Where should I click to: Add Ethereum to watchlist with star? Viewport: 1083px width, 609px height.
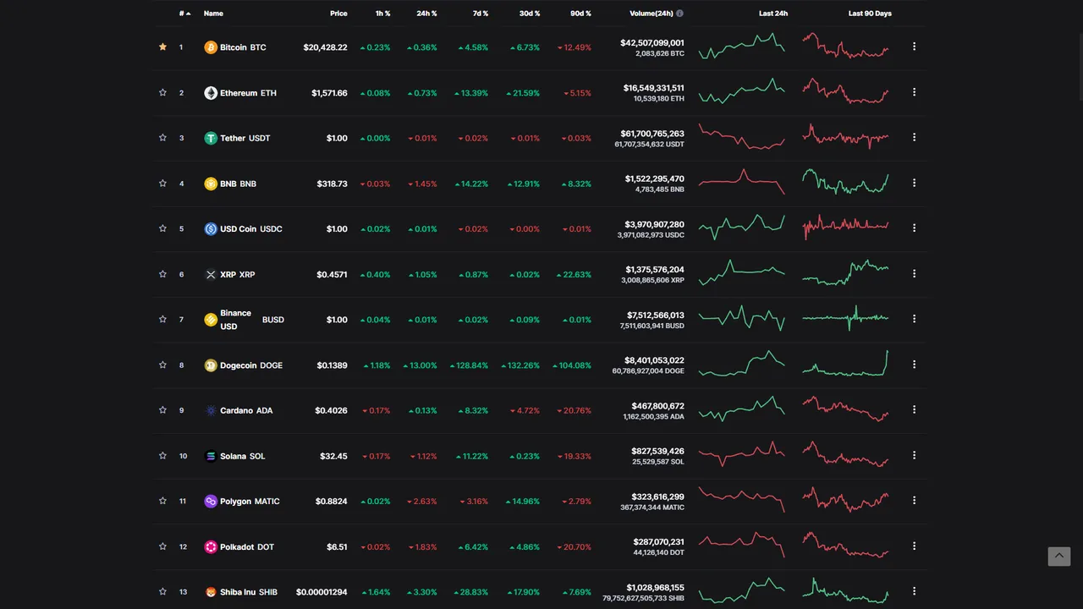[x=162, y=92]
